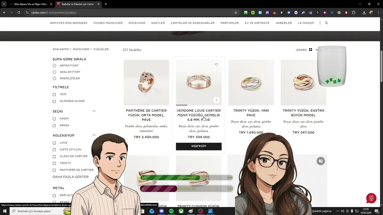Select the Artan Fiyat sort option
383x215 pixels.
pos(54,66)
